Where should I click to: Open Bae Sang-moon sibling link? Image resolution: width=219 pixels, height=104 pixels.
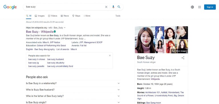click(x=153, y=103)
